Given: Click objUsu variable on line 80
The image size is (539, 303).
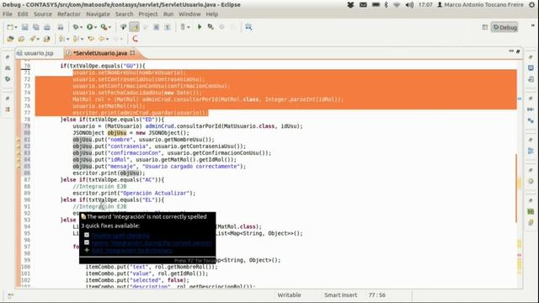Looking at the screenshot, I should 117,133.
